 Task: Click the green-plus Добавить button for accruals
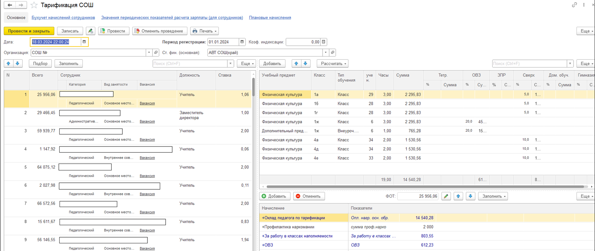point(275,196)
